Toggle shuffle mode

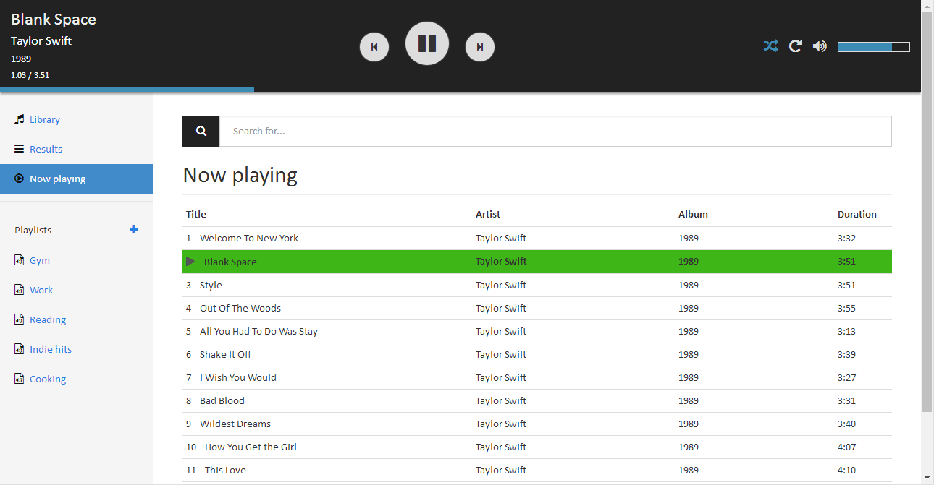[x=771, y=46]
